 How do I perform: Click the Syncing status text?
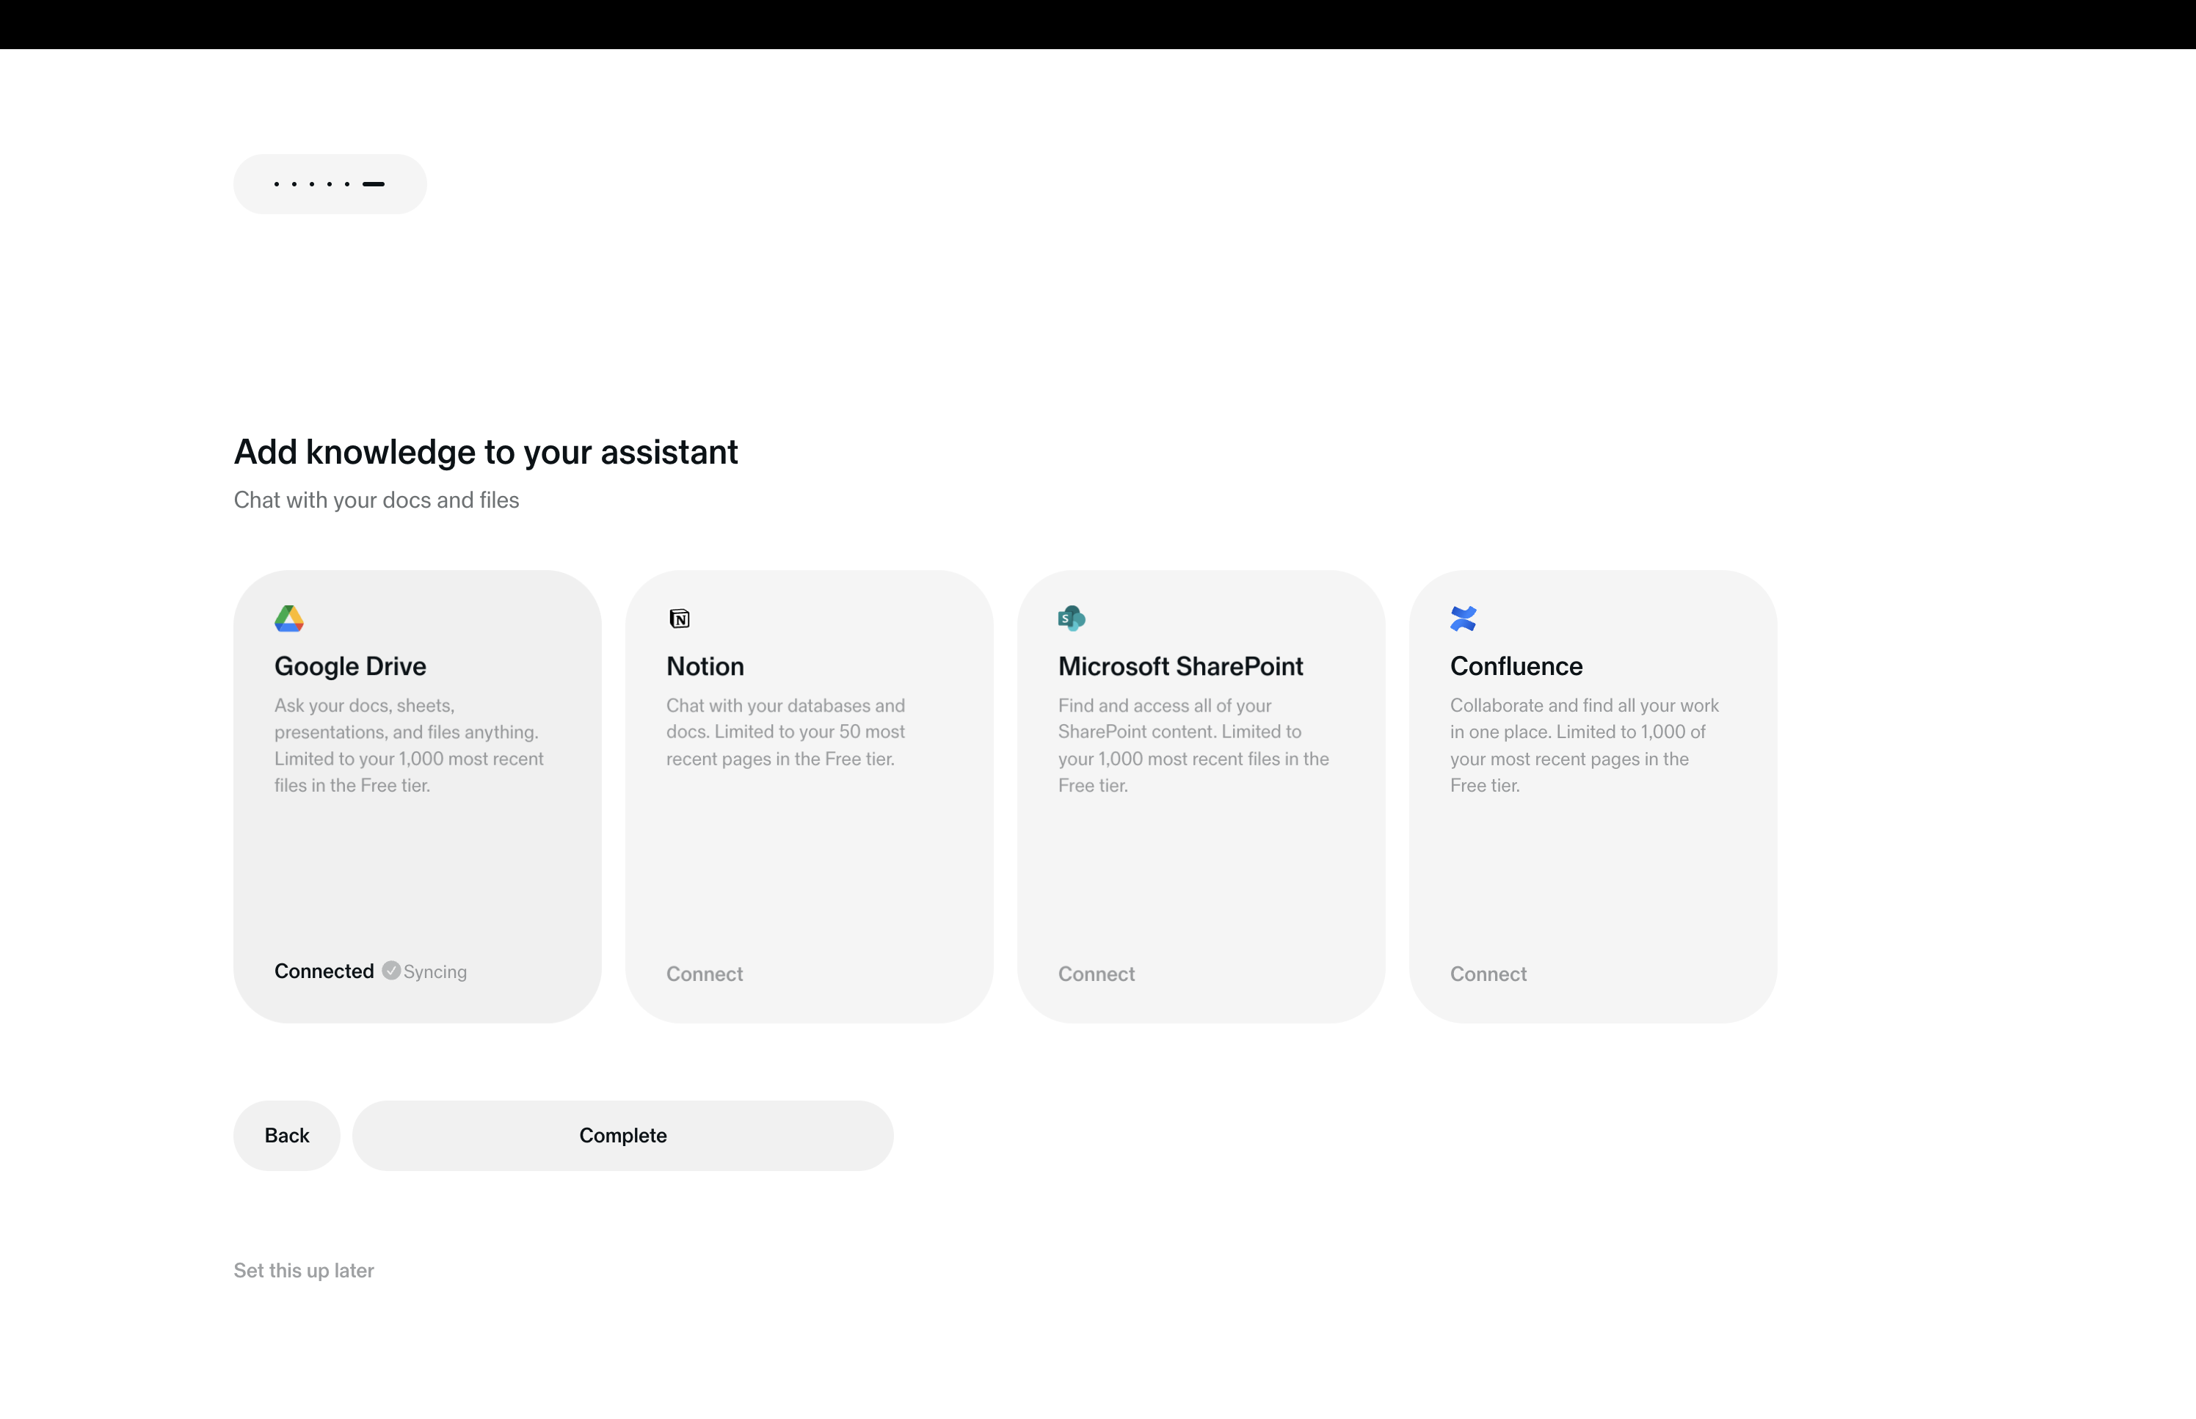pyautogui.click(x=435, y=972)
